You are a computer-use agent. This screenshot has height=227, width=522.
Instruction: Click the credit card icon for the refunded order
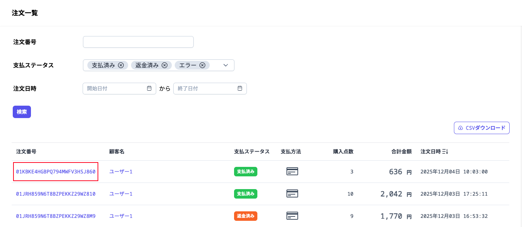click(292, 216)
